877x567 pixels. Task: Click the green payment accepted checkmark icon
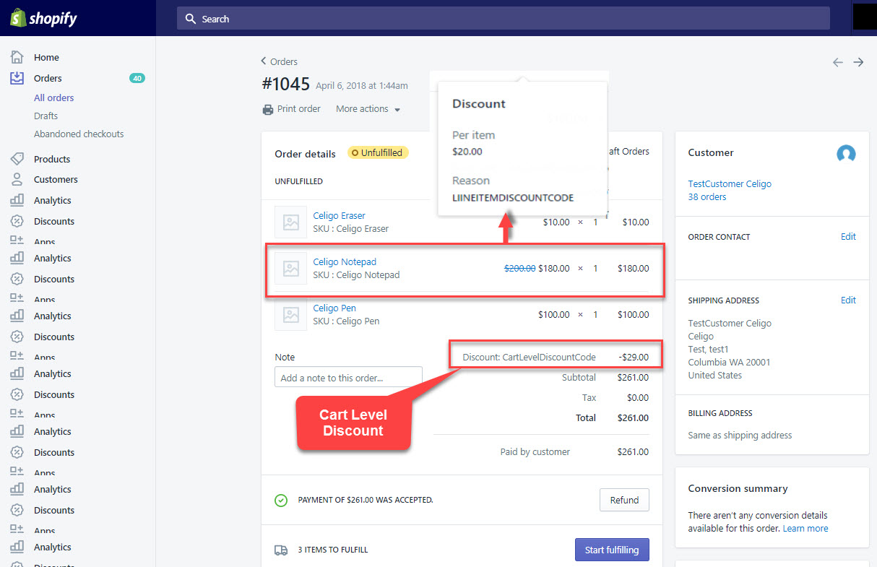click(x=281, y=500)
